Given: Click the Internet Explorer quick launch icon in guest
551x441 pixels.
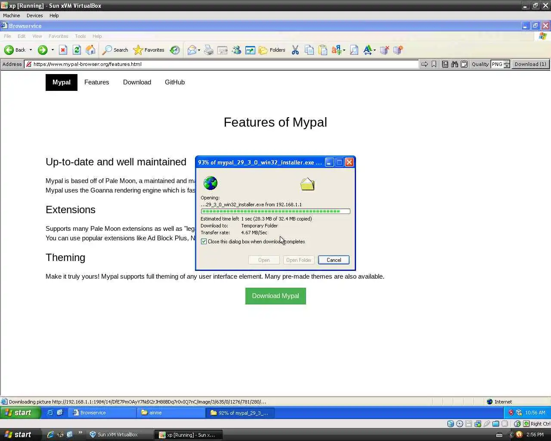Looking at the screenshot, I should pos(50,413).
